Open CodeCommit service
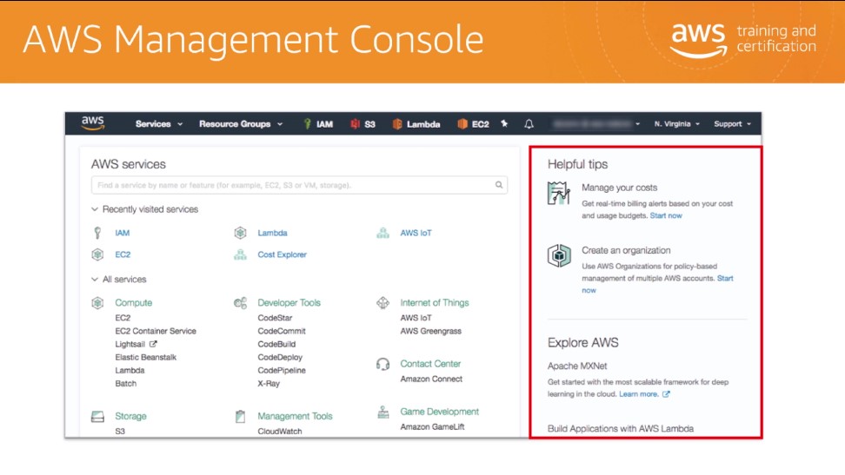This screenshot has height=475, width=845. [x=282, y=331]
